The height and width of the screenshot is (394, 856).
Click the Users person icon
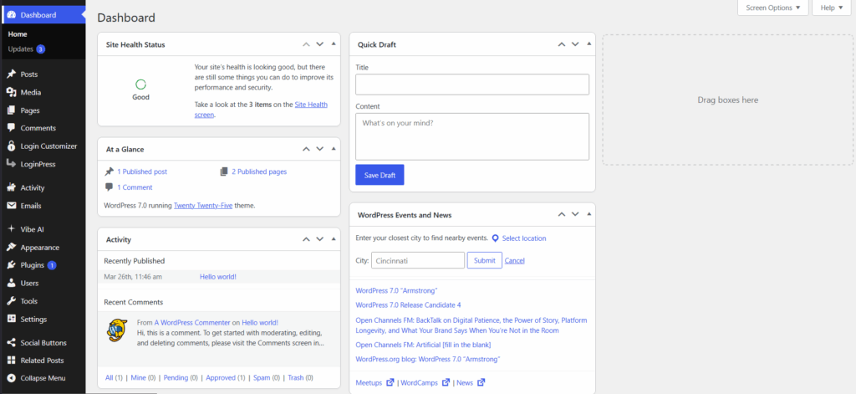coord(11,283)
